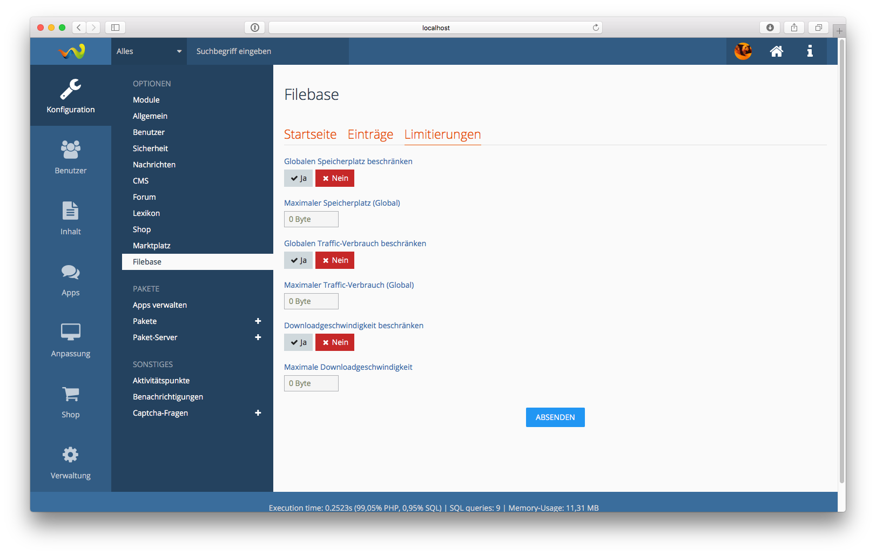
Task: Open the Alles search scope dropdown
Action: point(149,51)
